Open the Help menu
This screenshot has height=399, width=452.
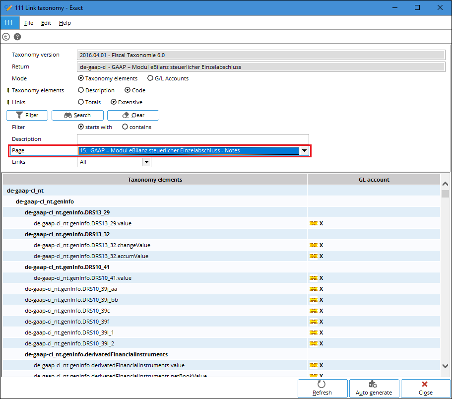(65, 23)
